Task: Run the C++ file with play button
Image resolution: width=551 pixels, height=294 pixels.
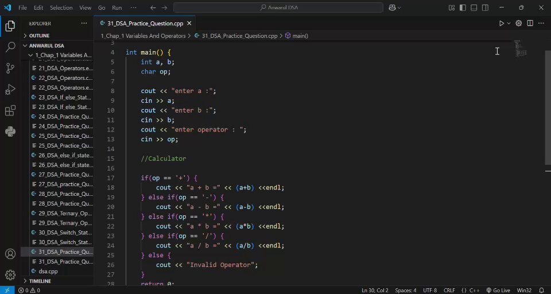Action: point(502,23)
